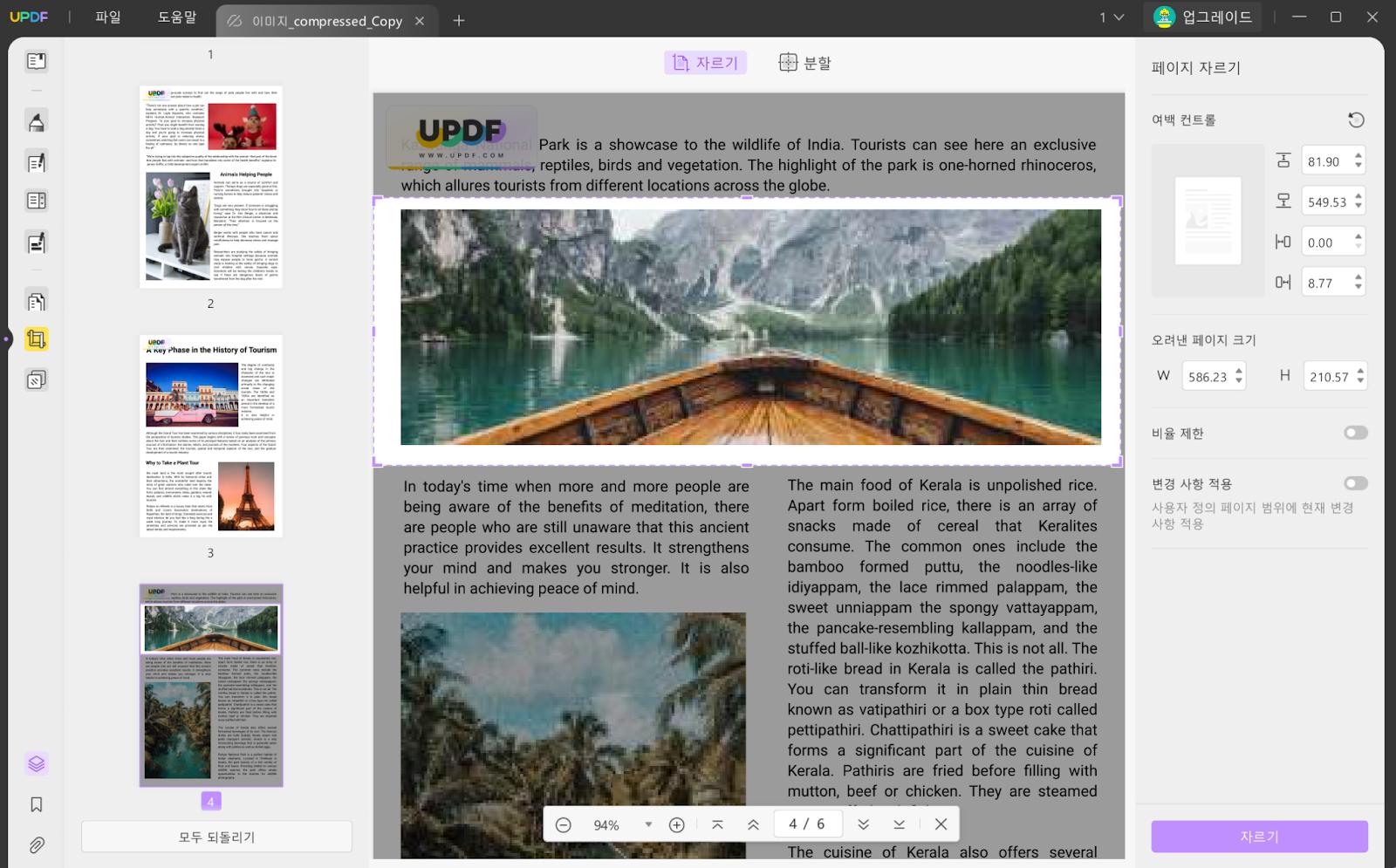Increase the top margin 81.90 stepper
Image resolution: width=1396 pixels, height=868 pixels.
[1358, 156]
